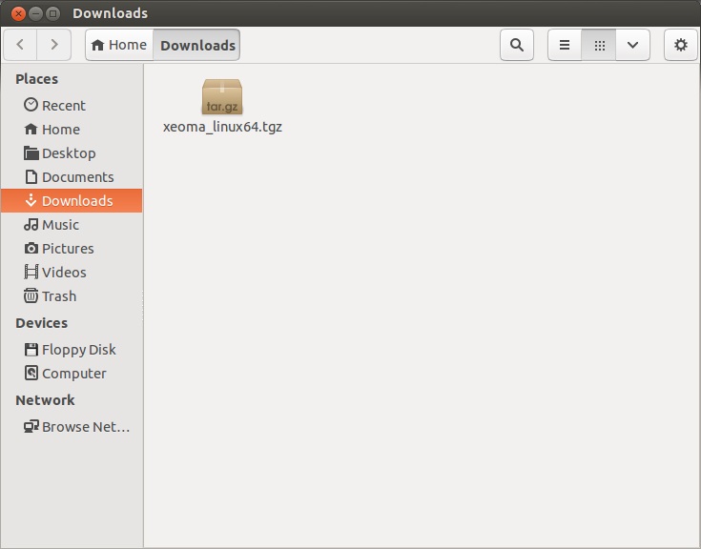The height and width of the screenshot is (549, 701).
Task: Open the Trash in sidebar
Action: pos(58,296)
